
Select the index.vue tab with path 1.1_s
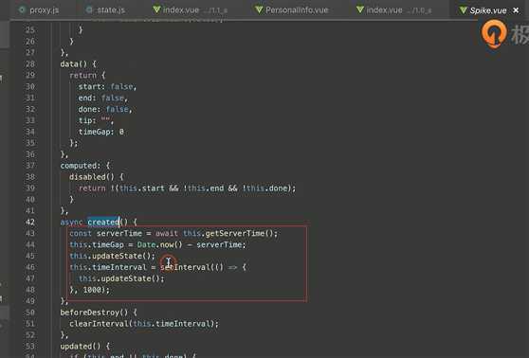coord(190,10)
